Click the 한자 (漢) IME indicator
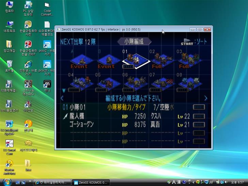 (179, 182)
